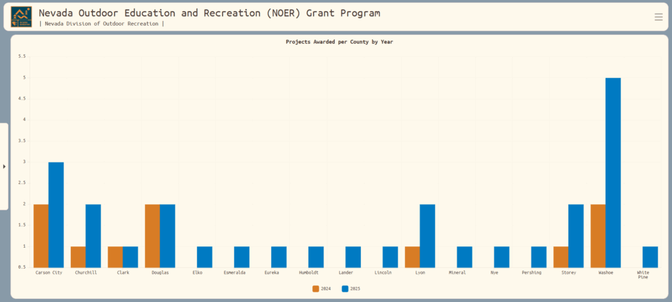
Task: Click the blue 2025 Elko bar
Action: pyautogui.click(x=205, y=257)
